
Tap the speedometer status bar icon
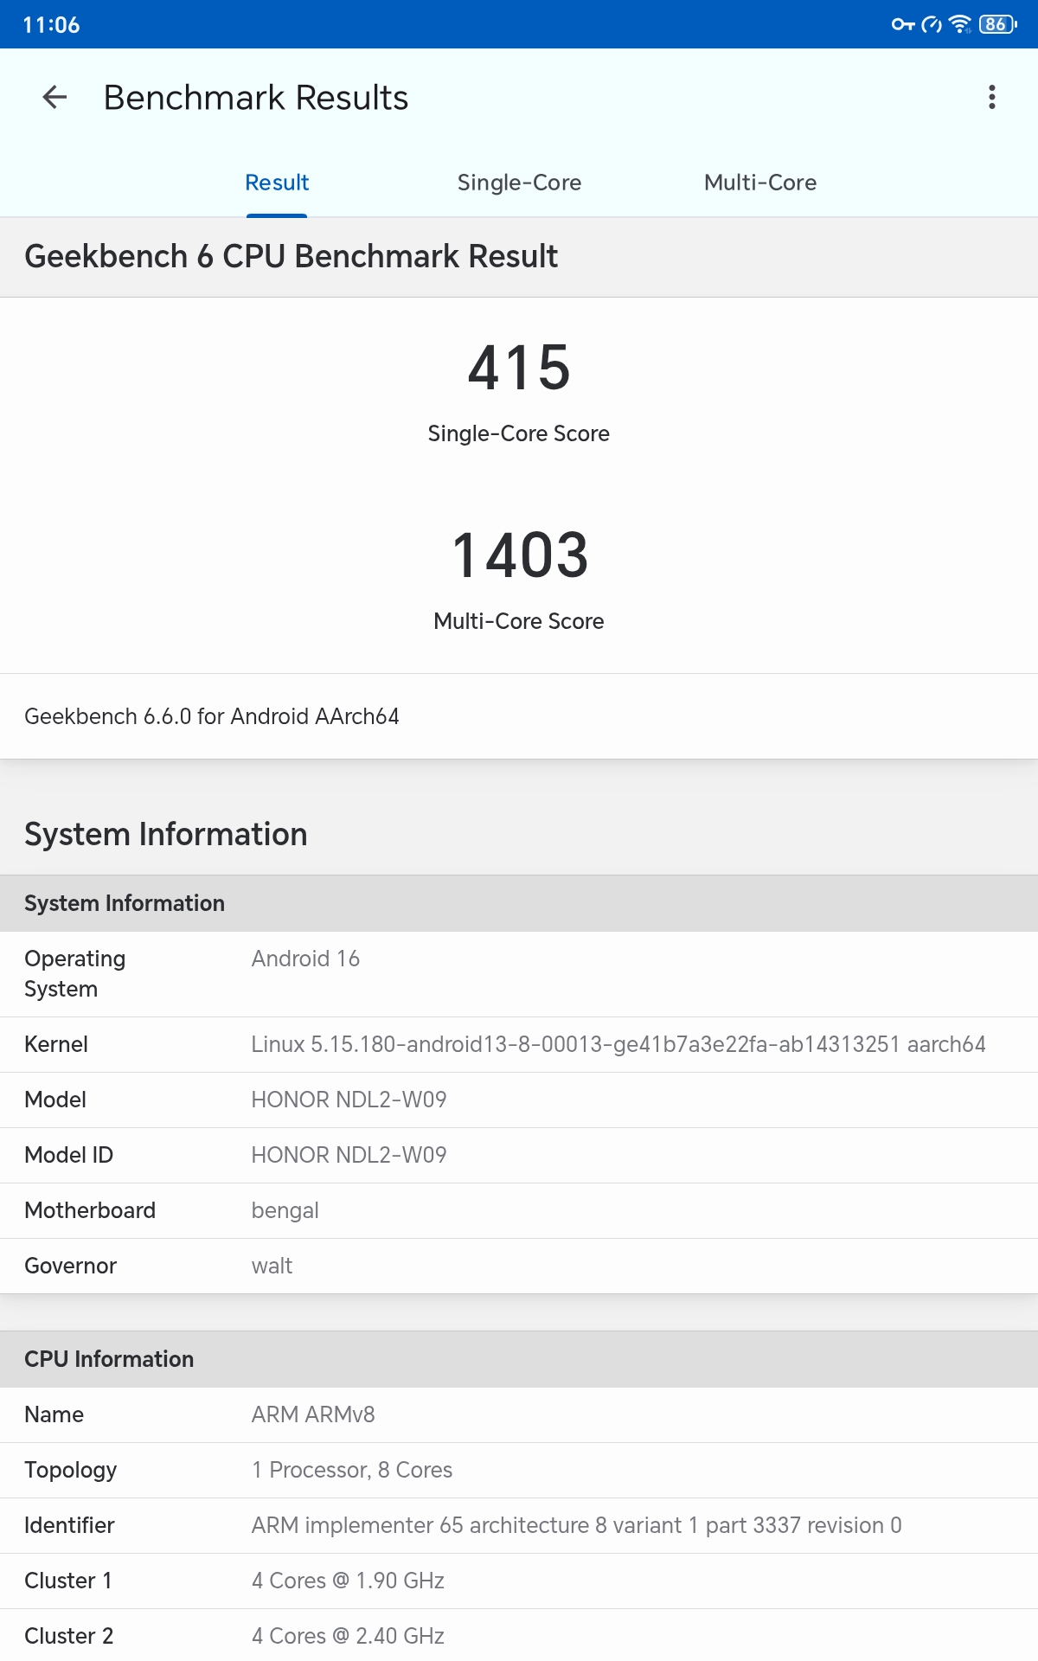(x=932, y=24)
